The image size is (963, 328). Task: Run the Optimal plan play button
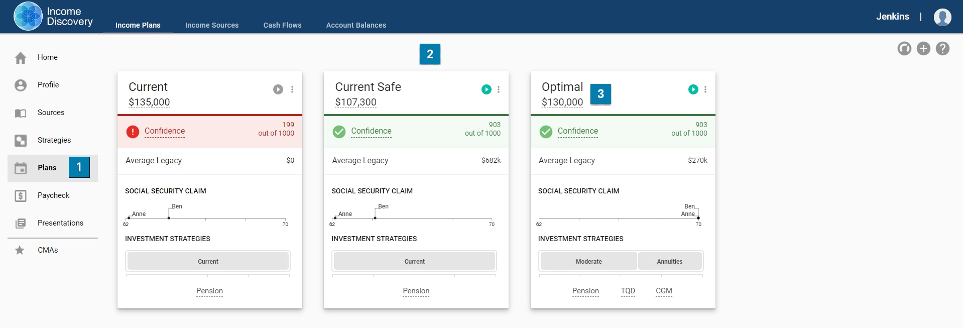[693, 89]
